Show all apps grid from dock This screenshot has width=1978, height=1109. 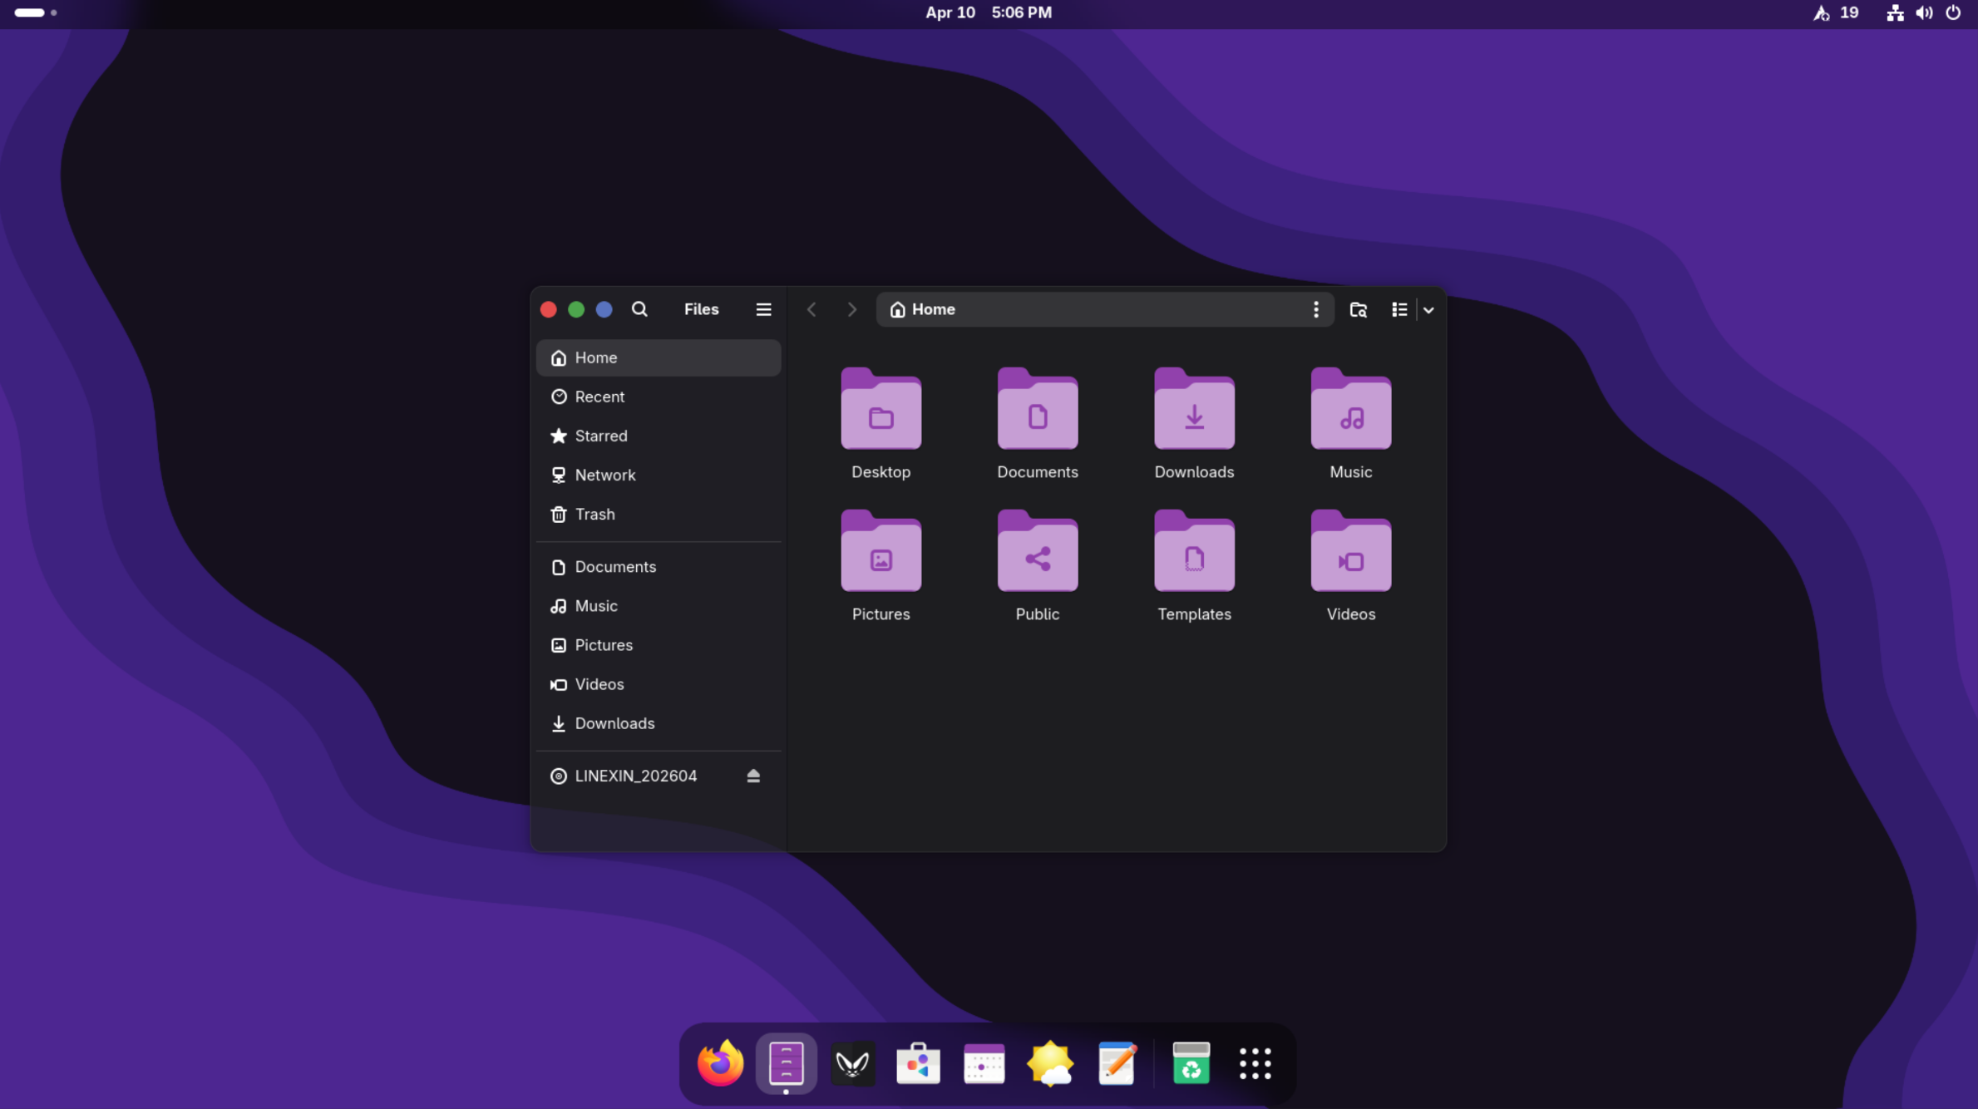pos(1255,1063)
